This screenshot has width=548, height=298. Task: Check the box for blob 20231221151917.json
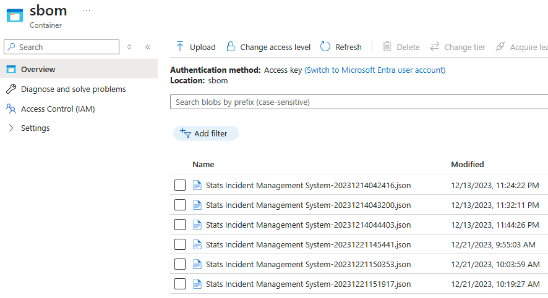pos(180,284)
